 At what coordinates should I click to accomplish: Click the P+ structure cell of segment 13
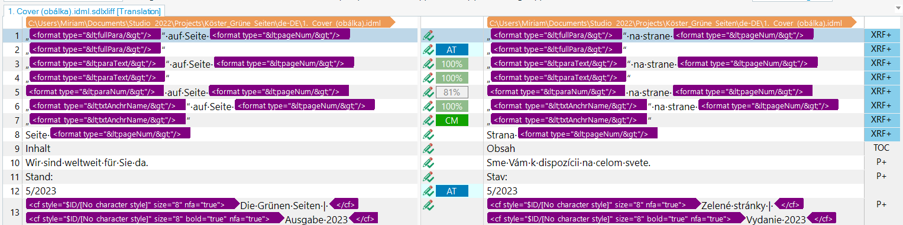point(881,204)
